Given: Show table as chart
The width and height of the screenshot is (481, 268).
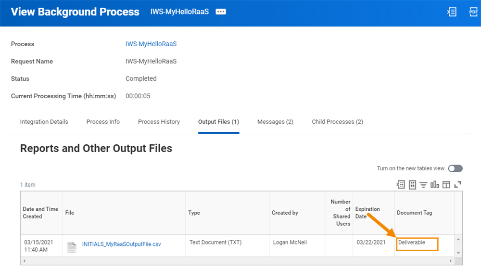Looking at the screenshot, I should tap(435, 184).
